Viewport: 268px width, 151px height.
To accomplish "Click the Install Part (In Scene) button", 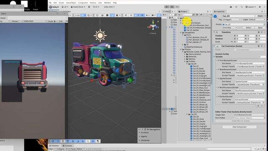I will point(240,121).
